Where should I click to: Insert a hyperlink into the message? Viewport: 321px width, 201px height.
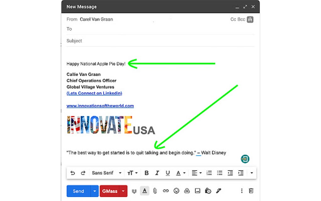pyautogui.click(x=166, y=191)
